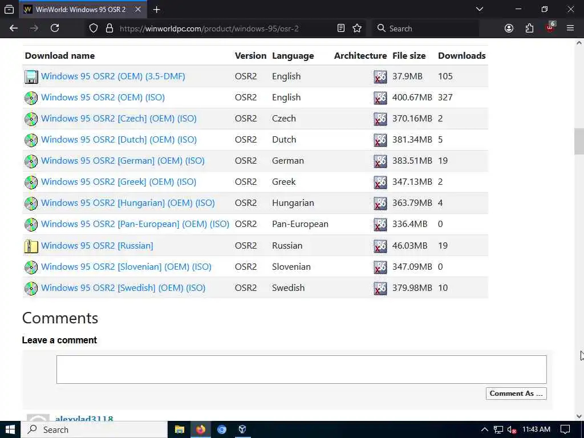This screenshot has width=584, height=438.
Task: Close the WinWorld tab
Action: click(x=138, y=9)
